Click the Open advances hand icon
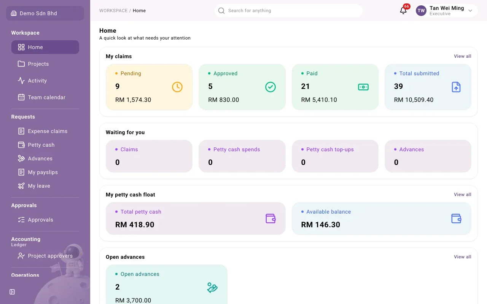Viewport: 487px width, 304px height. point(212,288)
